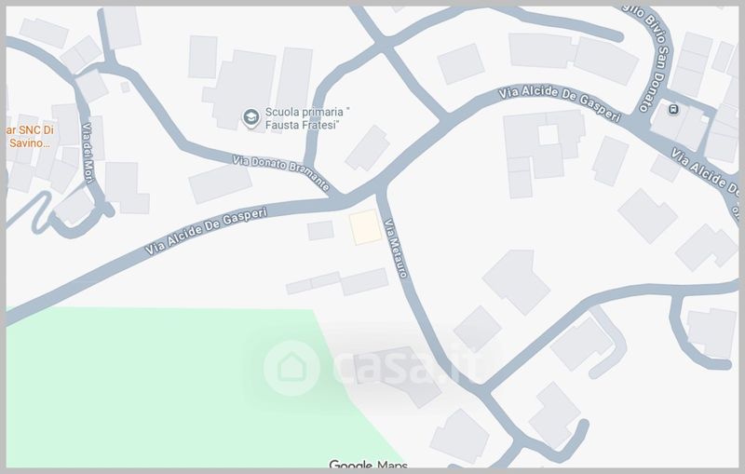Click the Via Donato Bramante street label
Screen dimensions: 745x474
[281, 172]
